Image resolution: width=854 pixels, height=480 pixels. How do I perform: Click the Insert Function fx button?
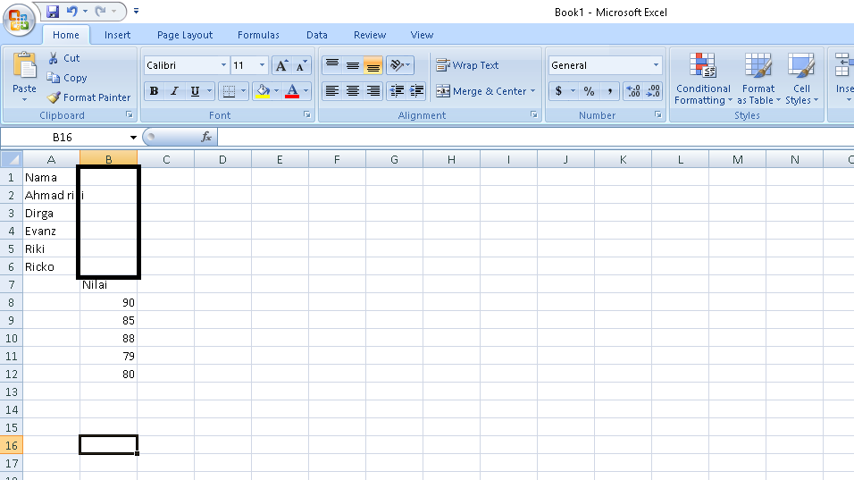206,137
